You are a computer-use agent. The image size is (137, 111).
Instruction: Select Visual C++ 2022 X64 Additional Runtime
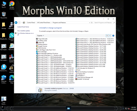click(x=55, y=83)
